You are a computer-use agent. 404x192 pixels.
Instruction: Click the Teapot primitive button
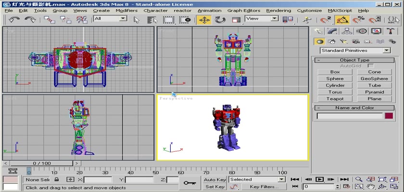[x=335, y=99]
